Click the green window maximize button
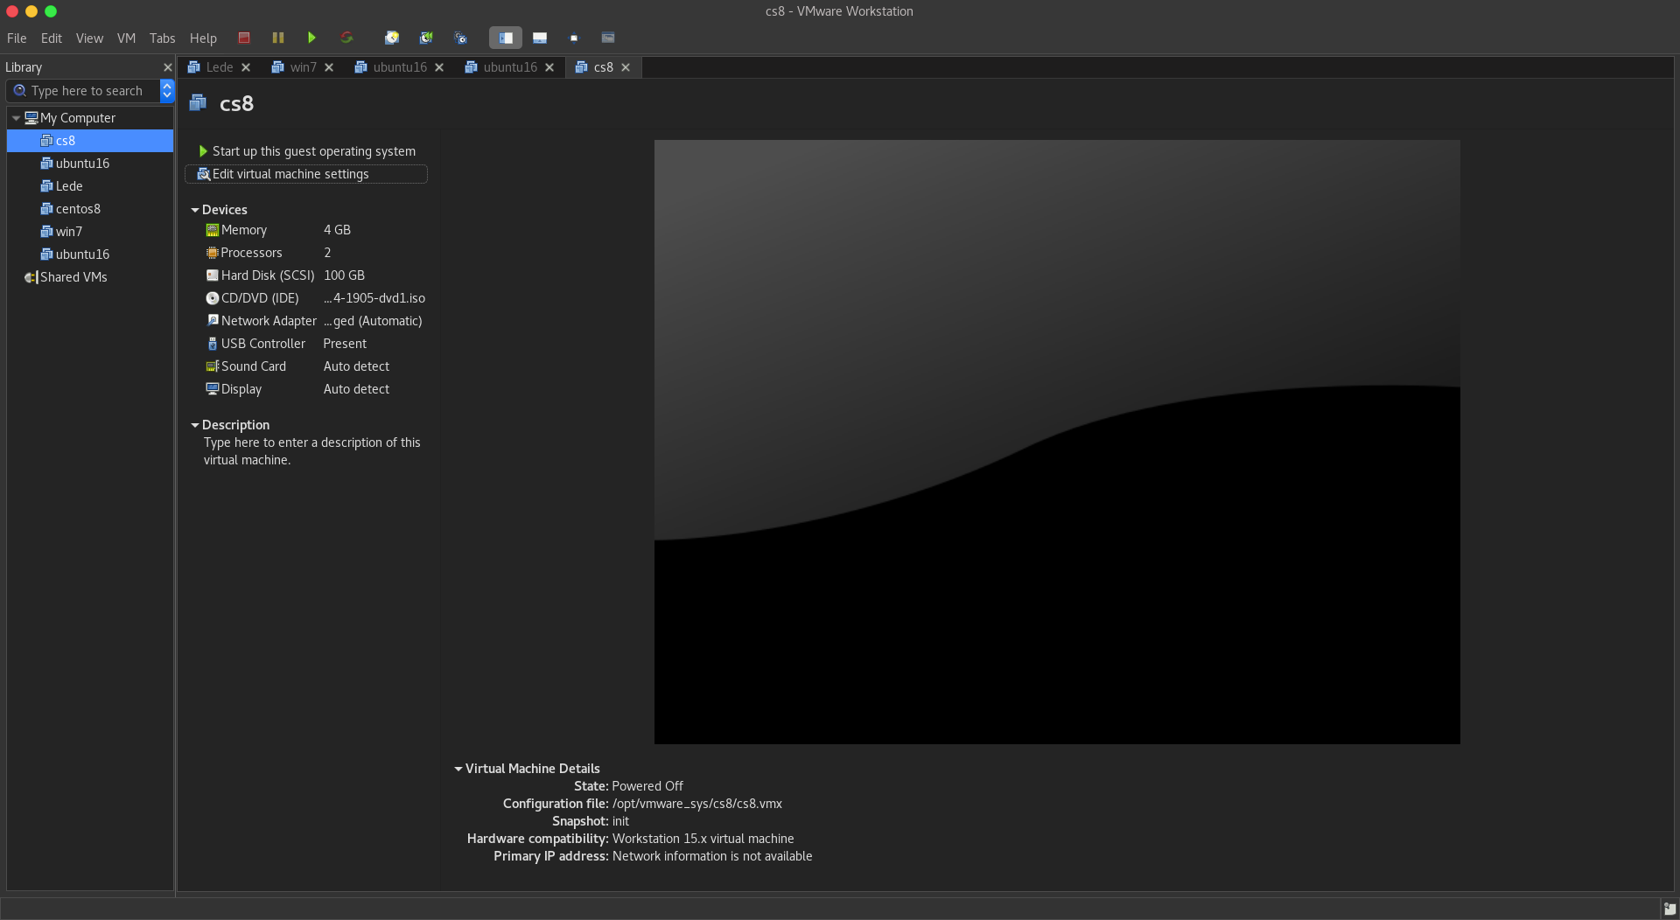 [51, 11]
